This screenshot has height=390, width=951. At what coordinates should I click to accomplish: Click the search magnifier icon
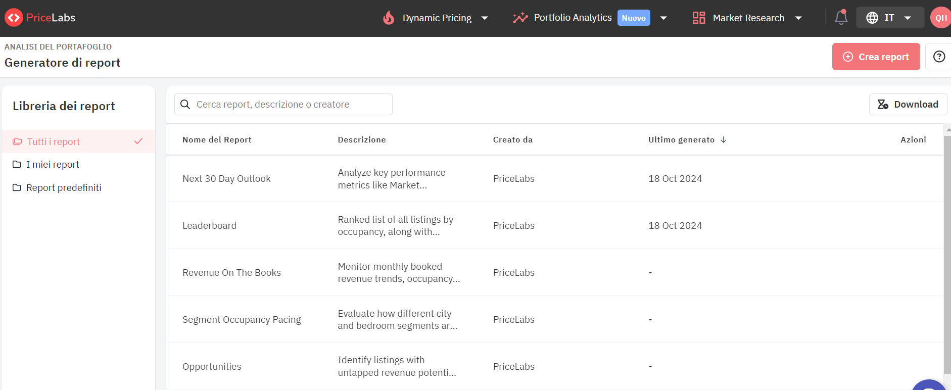(185, 104)
